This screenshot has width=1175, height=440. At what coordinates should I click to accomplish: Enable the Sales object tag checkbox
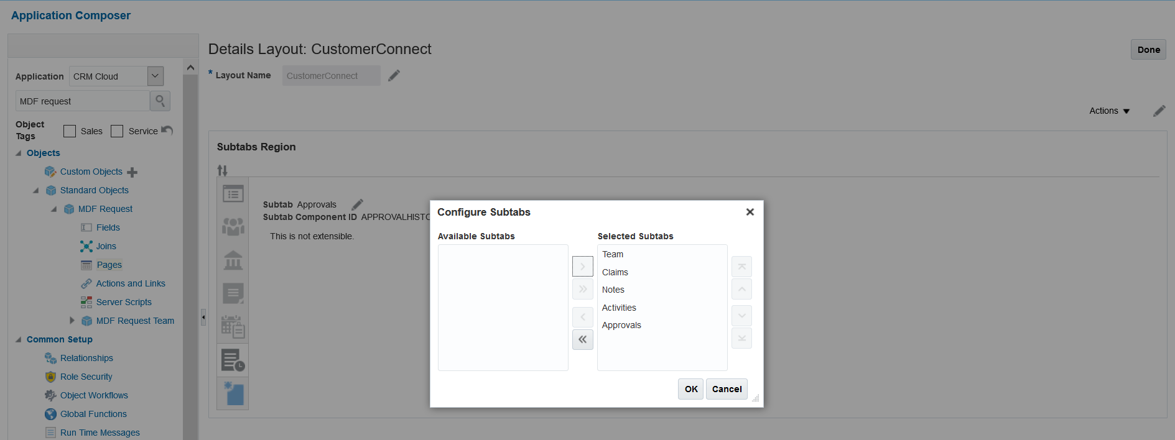[70, 131]
